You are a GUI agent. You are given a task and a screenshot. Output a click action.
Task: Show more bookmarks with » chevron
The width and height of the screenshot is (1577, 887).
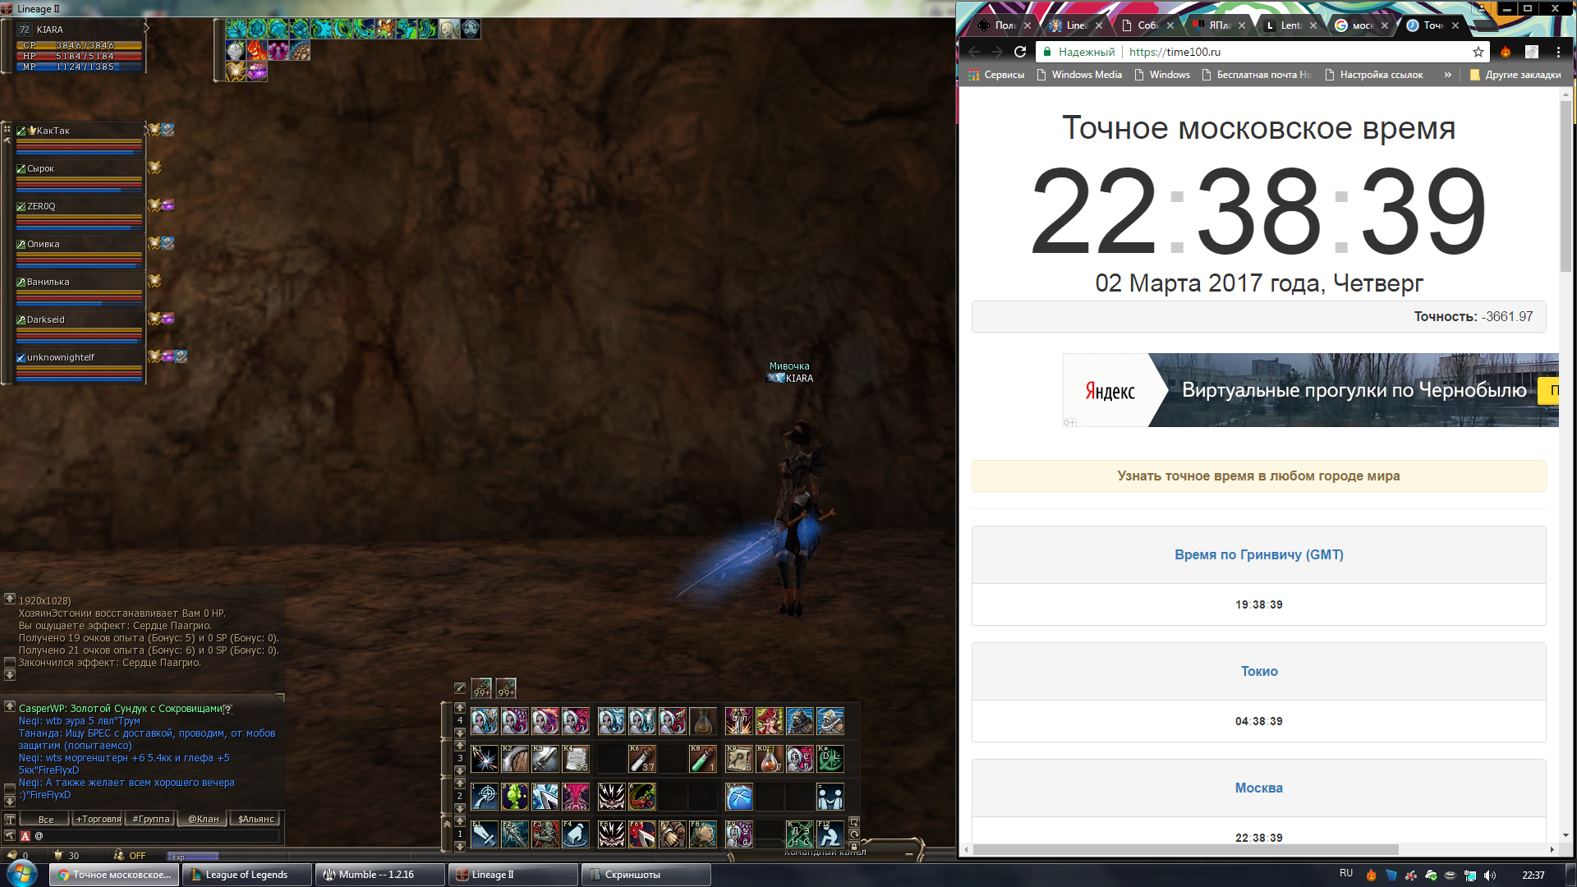point(1448,75)
